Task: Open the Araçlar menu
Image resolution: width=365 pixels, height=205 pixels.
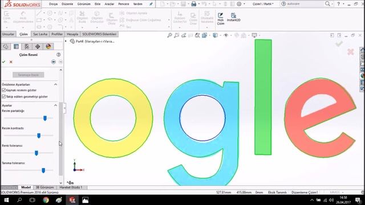Action: click(x=109, y=4)
